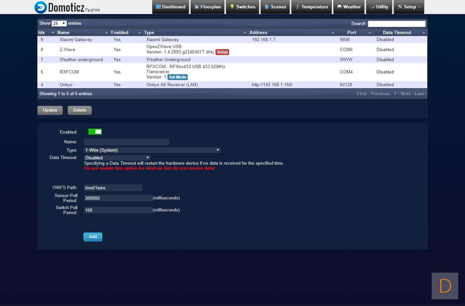Click the Floorplan house icon
The width and height of the screenshot is (465, 306).
(197, 7)
